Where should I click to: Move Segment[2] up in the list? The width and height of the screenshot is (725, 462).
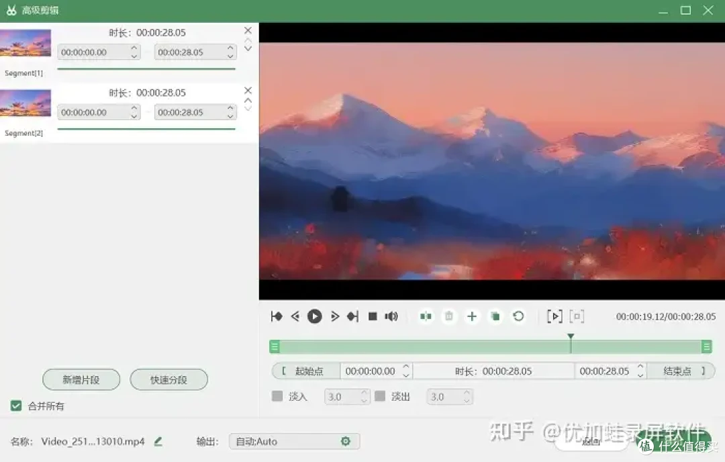click(x=248, y=100)
